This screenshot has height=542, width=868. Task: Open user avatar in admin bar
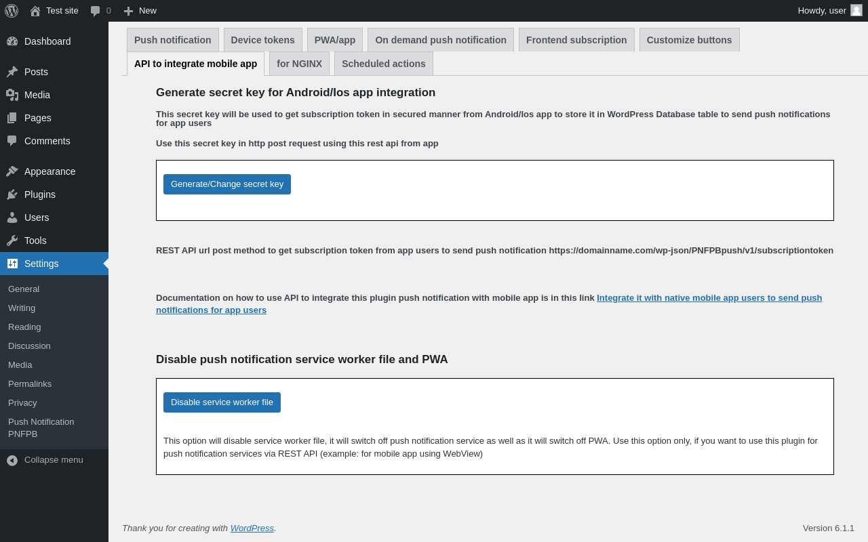pos(856,10)
